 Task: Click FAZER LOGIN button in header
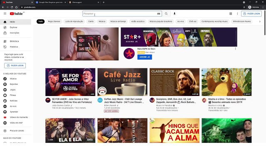251,14
